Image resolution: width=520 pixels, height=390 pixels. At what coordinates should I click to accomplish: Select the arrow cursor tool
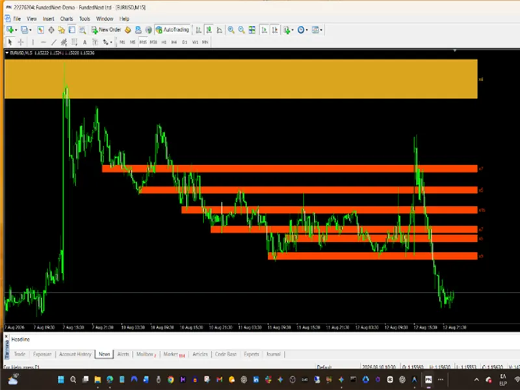click(10, 42)
